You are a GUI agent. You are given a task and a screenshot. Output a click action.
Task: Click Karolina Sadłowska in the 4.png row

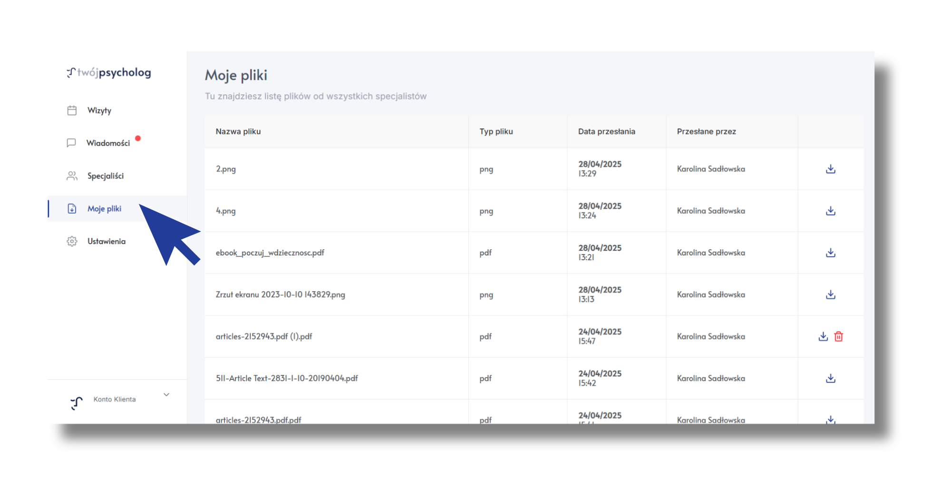coord(711,211)
